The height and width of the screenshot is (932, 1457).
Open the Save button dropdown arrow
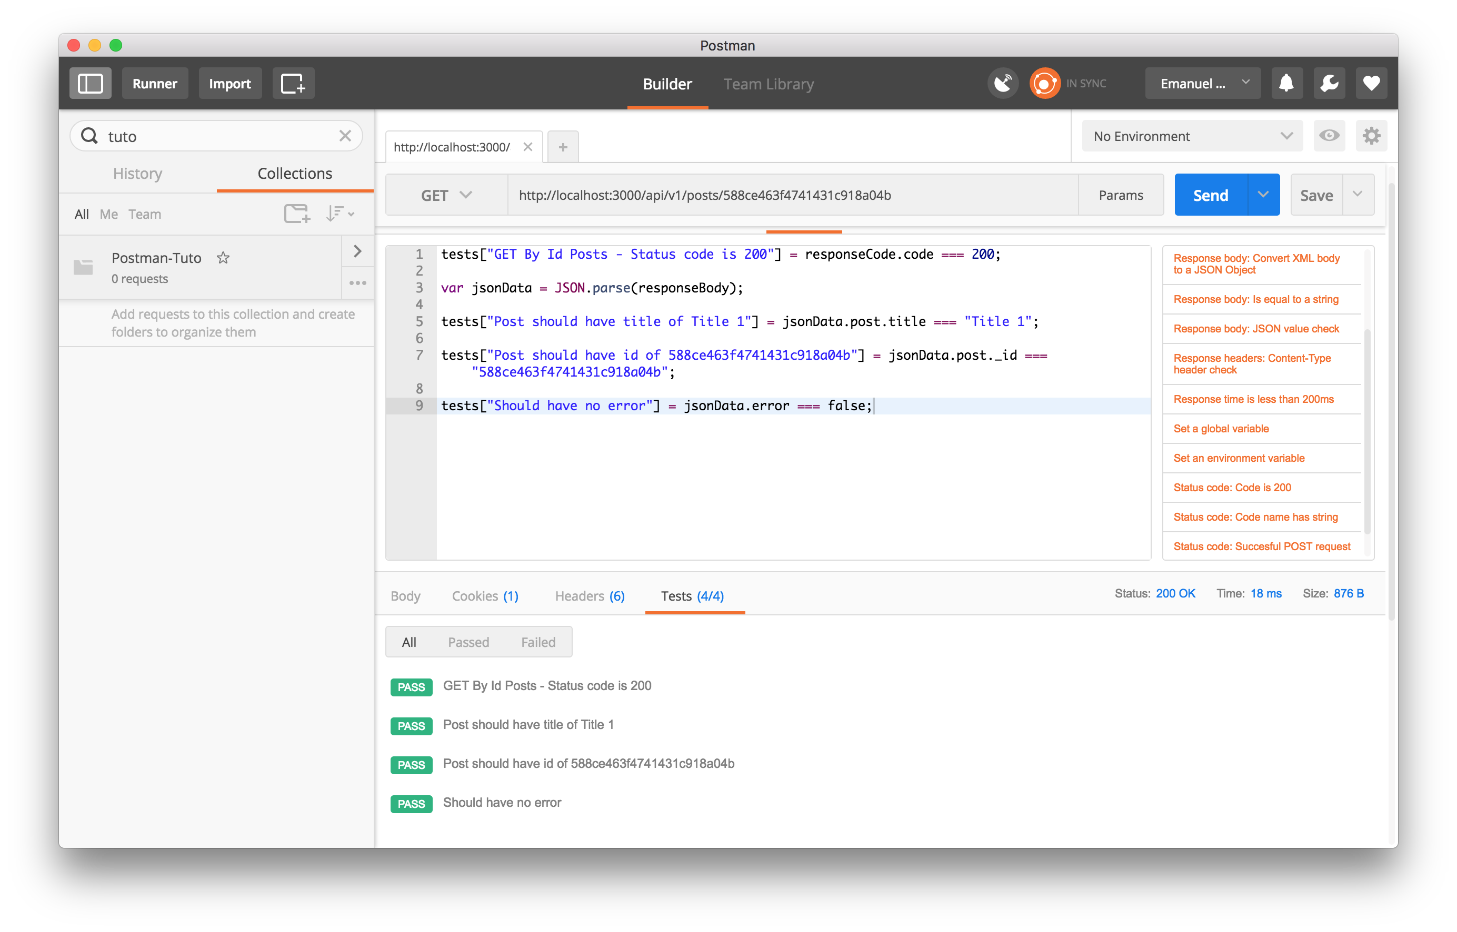pos(1358,195)
